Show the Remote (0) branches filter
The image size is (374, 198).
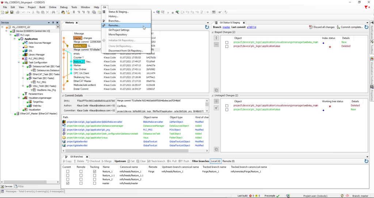pyautogui.click(x=228, y=161)
